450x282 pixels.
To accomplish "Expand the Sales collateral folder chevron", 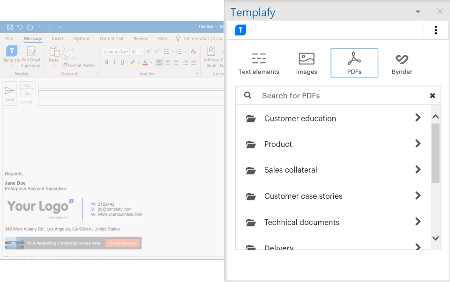I will 418,169.
